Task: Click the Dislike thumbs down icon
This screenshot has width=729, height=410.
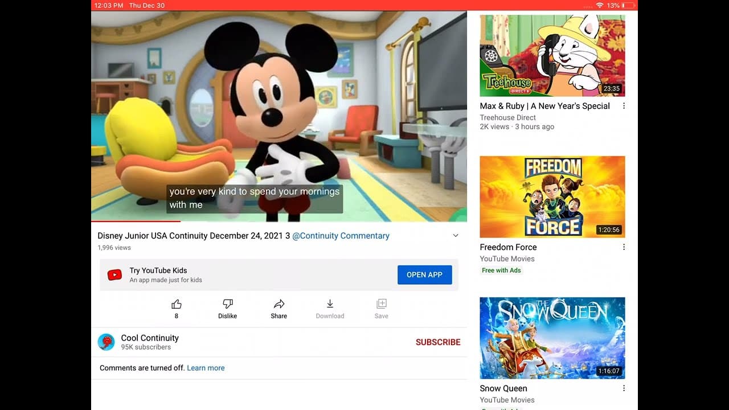Action: (x=227, y=304)
